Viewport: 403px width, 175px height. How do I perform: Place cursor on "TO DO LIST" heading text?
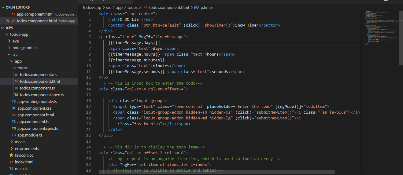tap(130, 20)
